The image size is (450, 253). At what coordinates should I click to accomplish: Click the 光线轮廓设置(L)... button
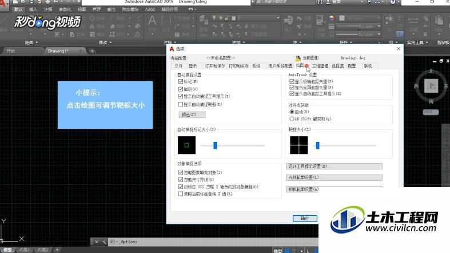tap(334, 177)
